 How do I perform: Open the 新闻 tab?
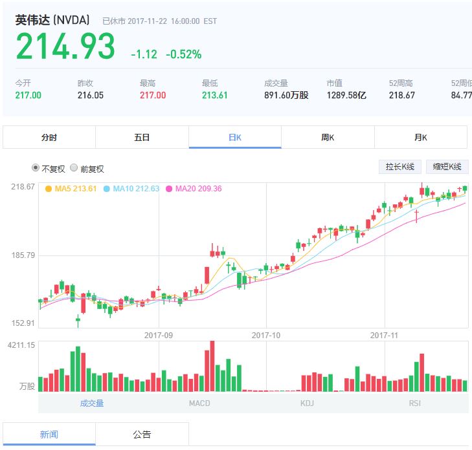[49, 434]
